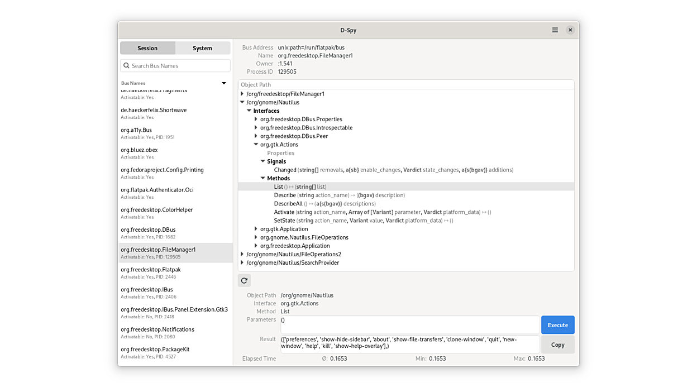Collapse the Signals section
697x392 pixels.
[262, 161]
